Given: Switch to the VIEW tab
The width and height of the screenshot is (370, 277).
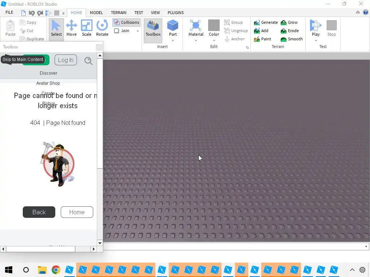Looking at the screenshot, I should [155, 13].
